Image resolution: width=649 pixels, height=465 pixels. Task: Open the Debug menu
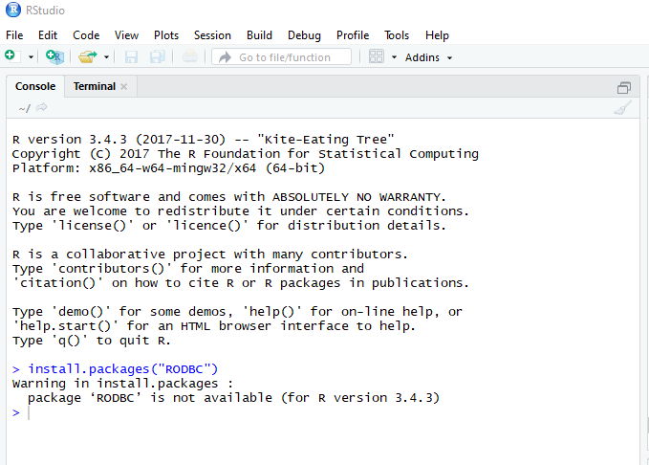304,35
